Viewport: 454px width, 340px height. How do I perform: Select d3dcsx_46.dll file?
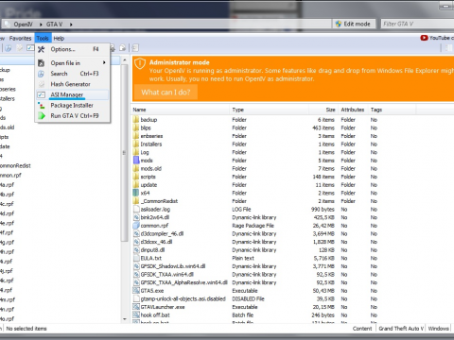(156, 242)
